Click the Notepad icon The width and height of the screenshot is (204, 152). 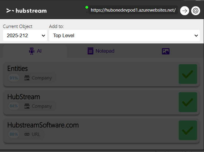pyautogui.click(x=91, y=51)
